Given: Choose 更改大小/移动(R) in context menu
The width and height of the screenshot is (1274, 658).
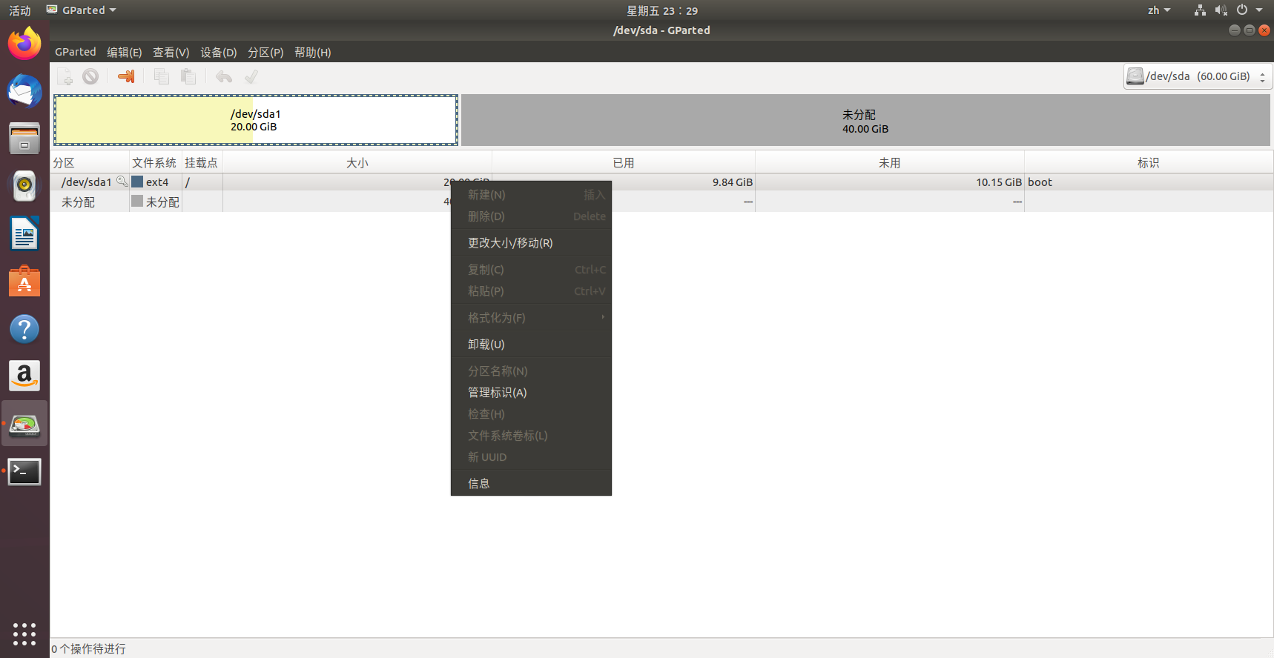Looking at the screenshot, I should tap(531, 242).
